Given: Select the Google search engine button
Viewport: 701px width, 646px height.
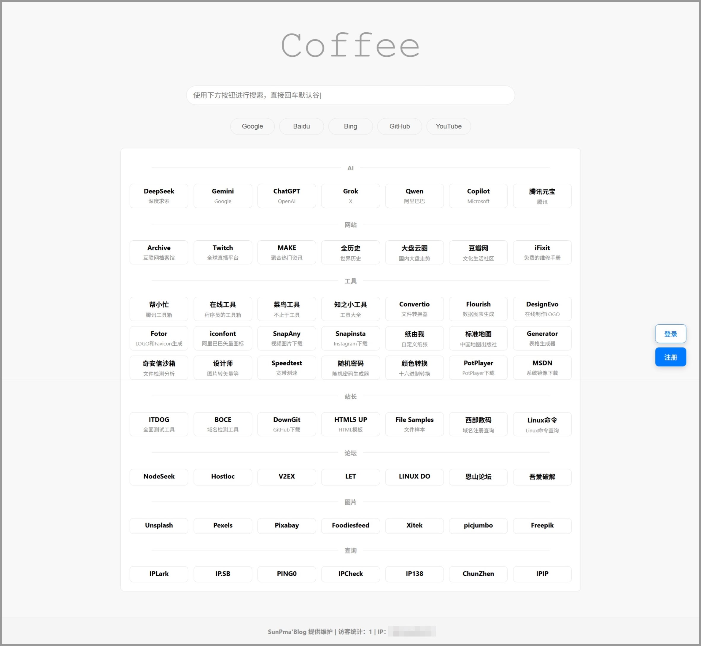Looking at the screenshot, I should (252, 126).
